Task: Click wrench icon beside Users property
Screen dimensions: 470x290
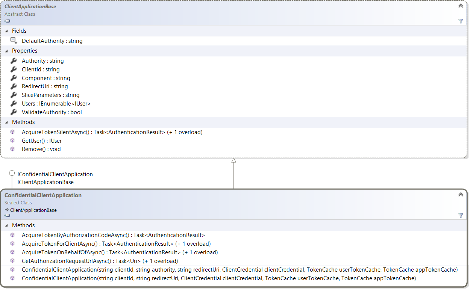Action: pyautogui.click(x=14, y=103)
